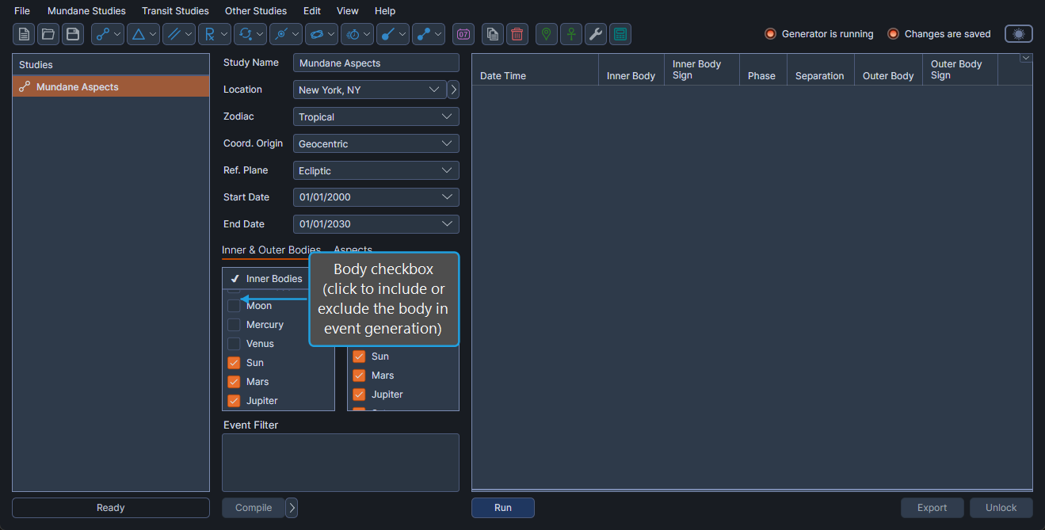
Task: Uncheck Mars in the outer bodies list
Action: tap(359, 376)
